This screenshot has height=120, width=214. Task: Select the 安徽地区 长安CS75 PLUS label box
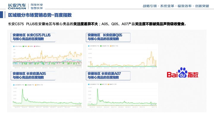tap(33, 37)
